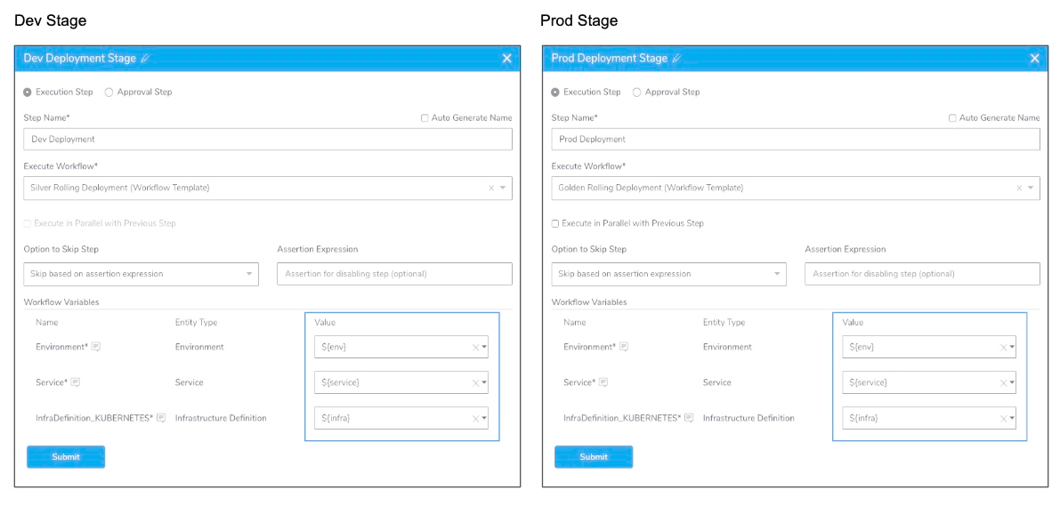Image resolution: width=1060 pixels, height=514 pixels.
Task: Edit the Prod Deployment Stage title pencil icon
Action: click(676, 59)
